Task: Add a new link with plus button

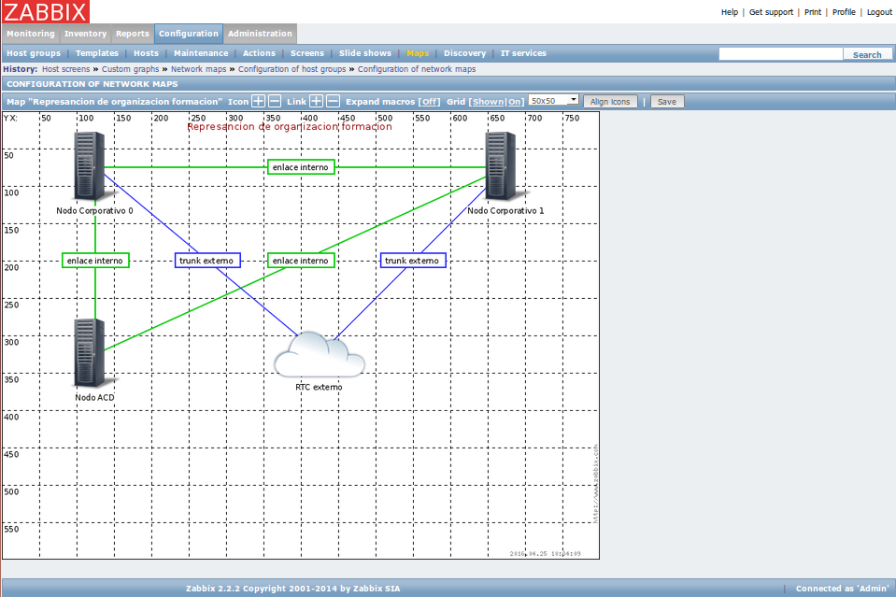Action: pos(316,101)
